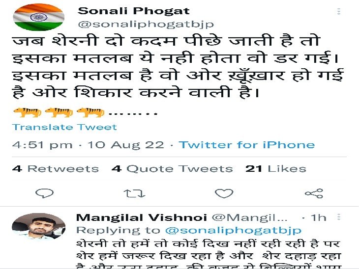Viewport: 359px width, 269px height.
Task: Click the 1h timestamp on reply
Action: coord(318,217)
